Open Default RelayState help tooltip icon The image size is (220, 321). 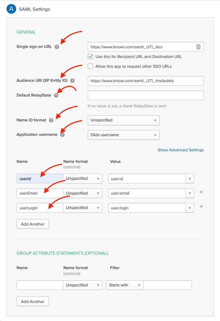click(55, 95)
